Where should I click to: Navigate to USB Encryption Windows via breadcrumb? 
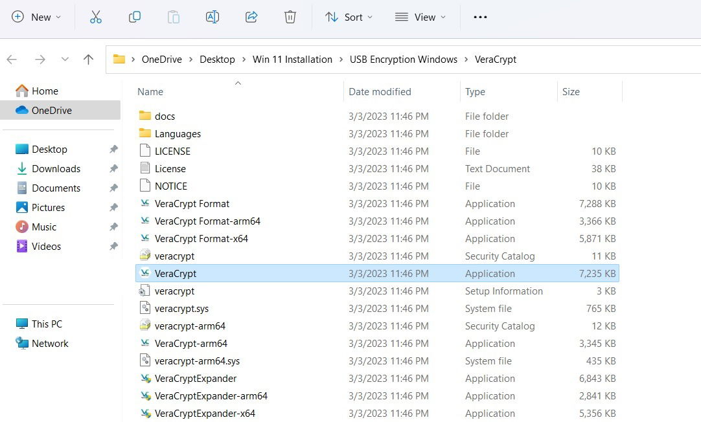point(403,59)
